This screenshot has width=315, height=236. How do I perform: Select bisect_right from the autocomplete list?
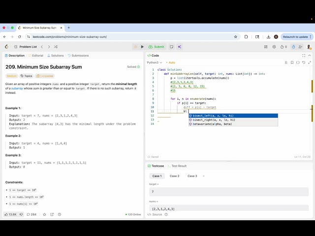point(214,119)
